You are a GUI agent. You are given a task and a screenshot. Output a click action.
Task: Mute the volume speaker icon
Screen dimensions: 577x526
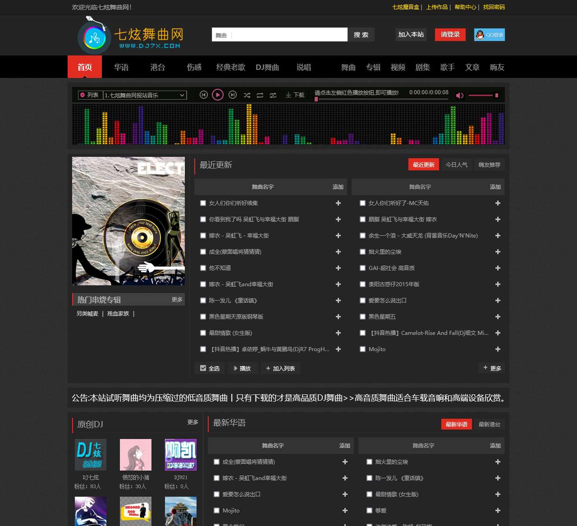point(459,95)
